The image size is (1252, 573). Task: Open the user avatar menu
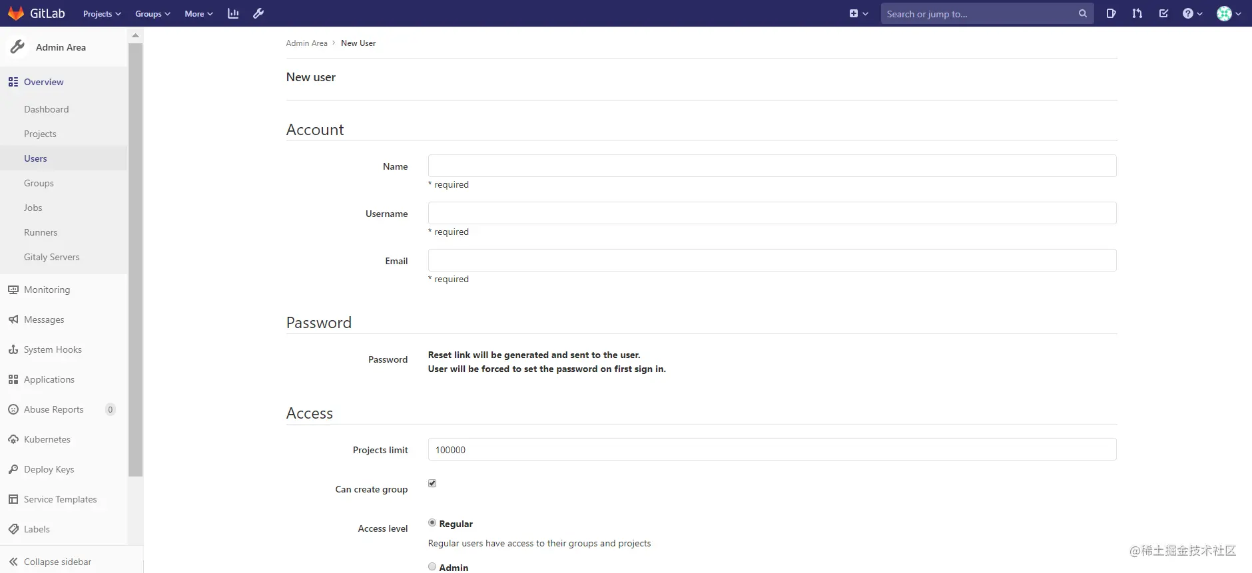pyautogui.click(x=1229, y=13)
